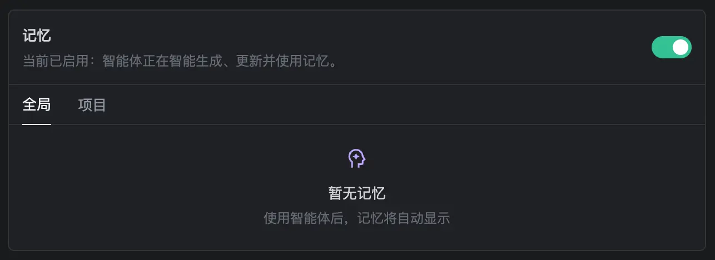
Task: Click the words 记忆将自动显示 in the hint
Action: (x=403, y=218)
